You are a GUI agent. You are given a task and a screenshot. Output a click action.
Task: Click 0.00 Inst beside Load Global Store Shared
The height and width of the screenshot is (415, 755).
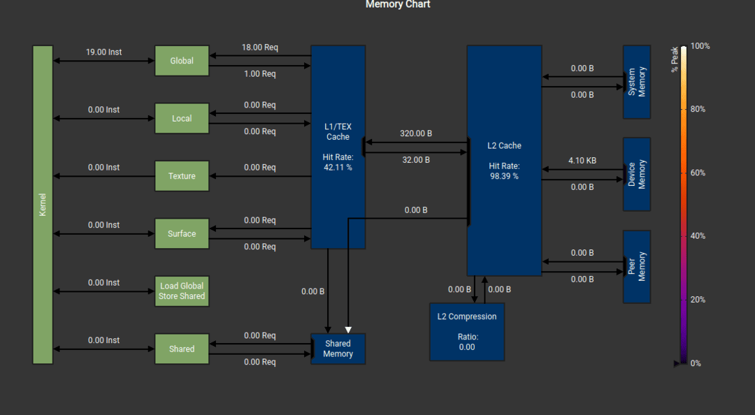click(103, 282)
